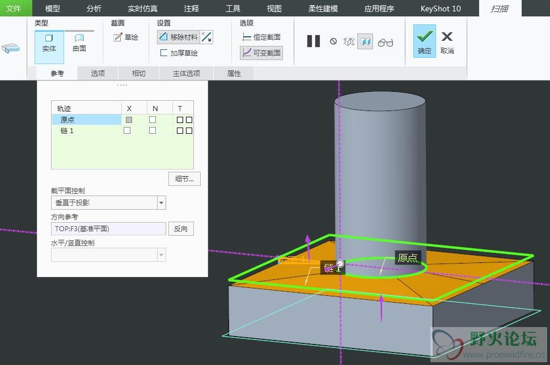
Task: Switch to the 应用程序 ribbon tab
Action: pos(379,9)
